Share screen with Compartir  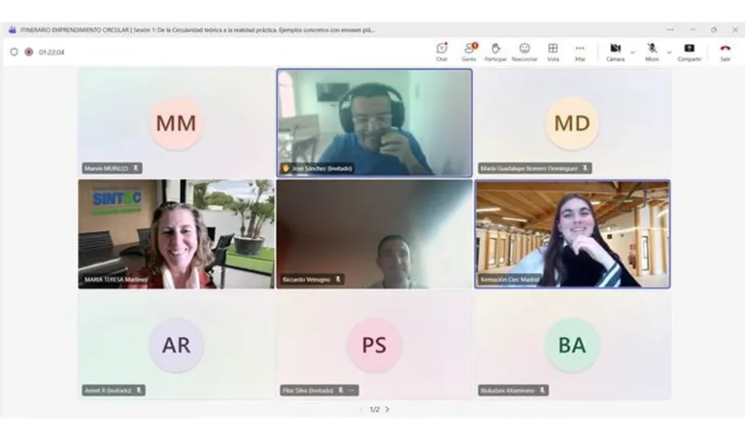[x=689, y=51]
